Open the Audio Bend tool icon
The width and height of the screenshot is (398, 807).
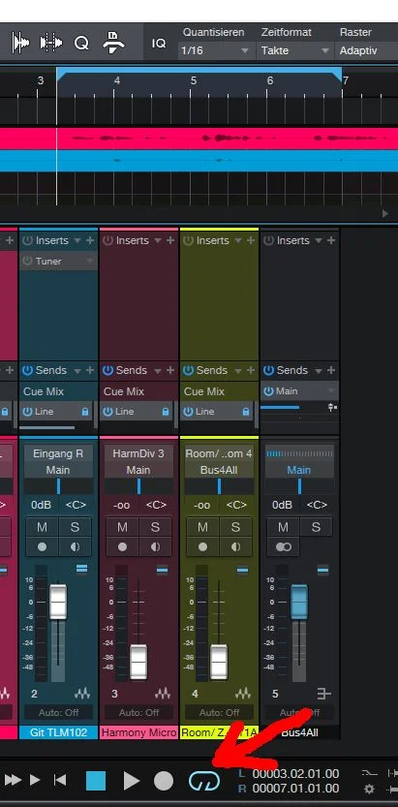pos(21,43)
